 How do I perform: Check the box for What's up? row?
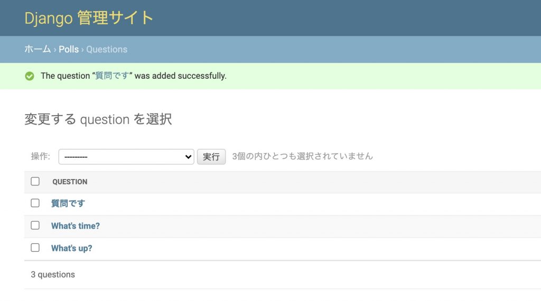(35, 248)
